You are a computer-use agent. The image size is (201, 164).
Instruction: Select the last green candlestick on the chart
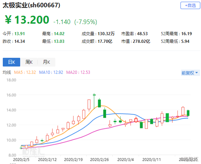click(x=188, y=113)
